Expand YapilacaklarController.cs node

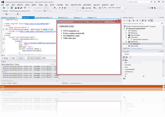pos(128,39)
